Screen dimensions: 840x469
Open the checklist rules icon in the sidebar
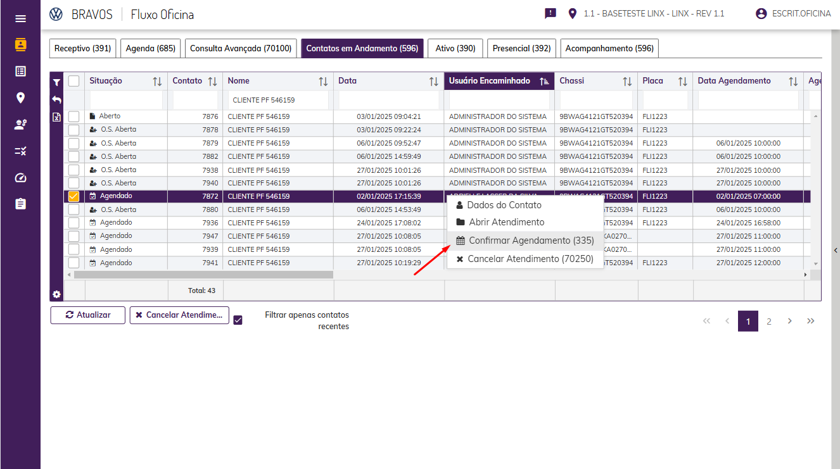pos(20,151)
